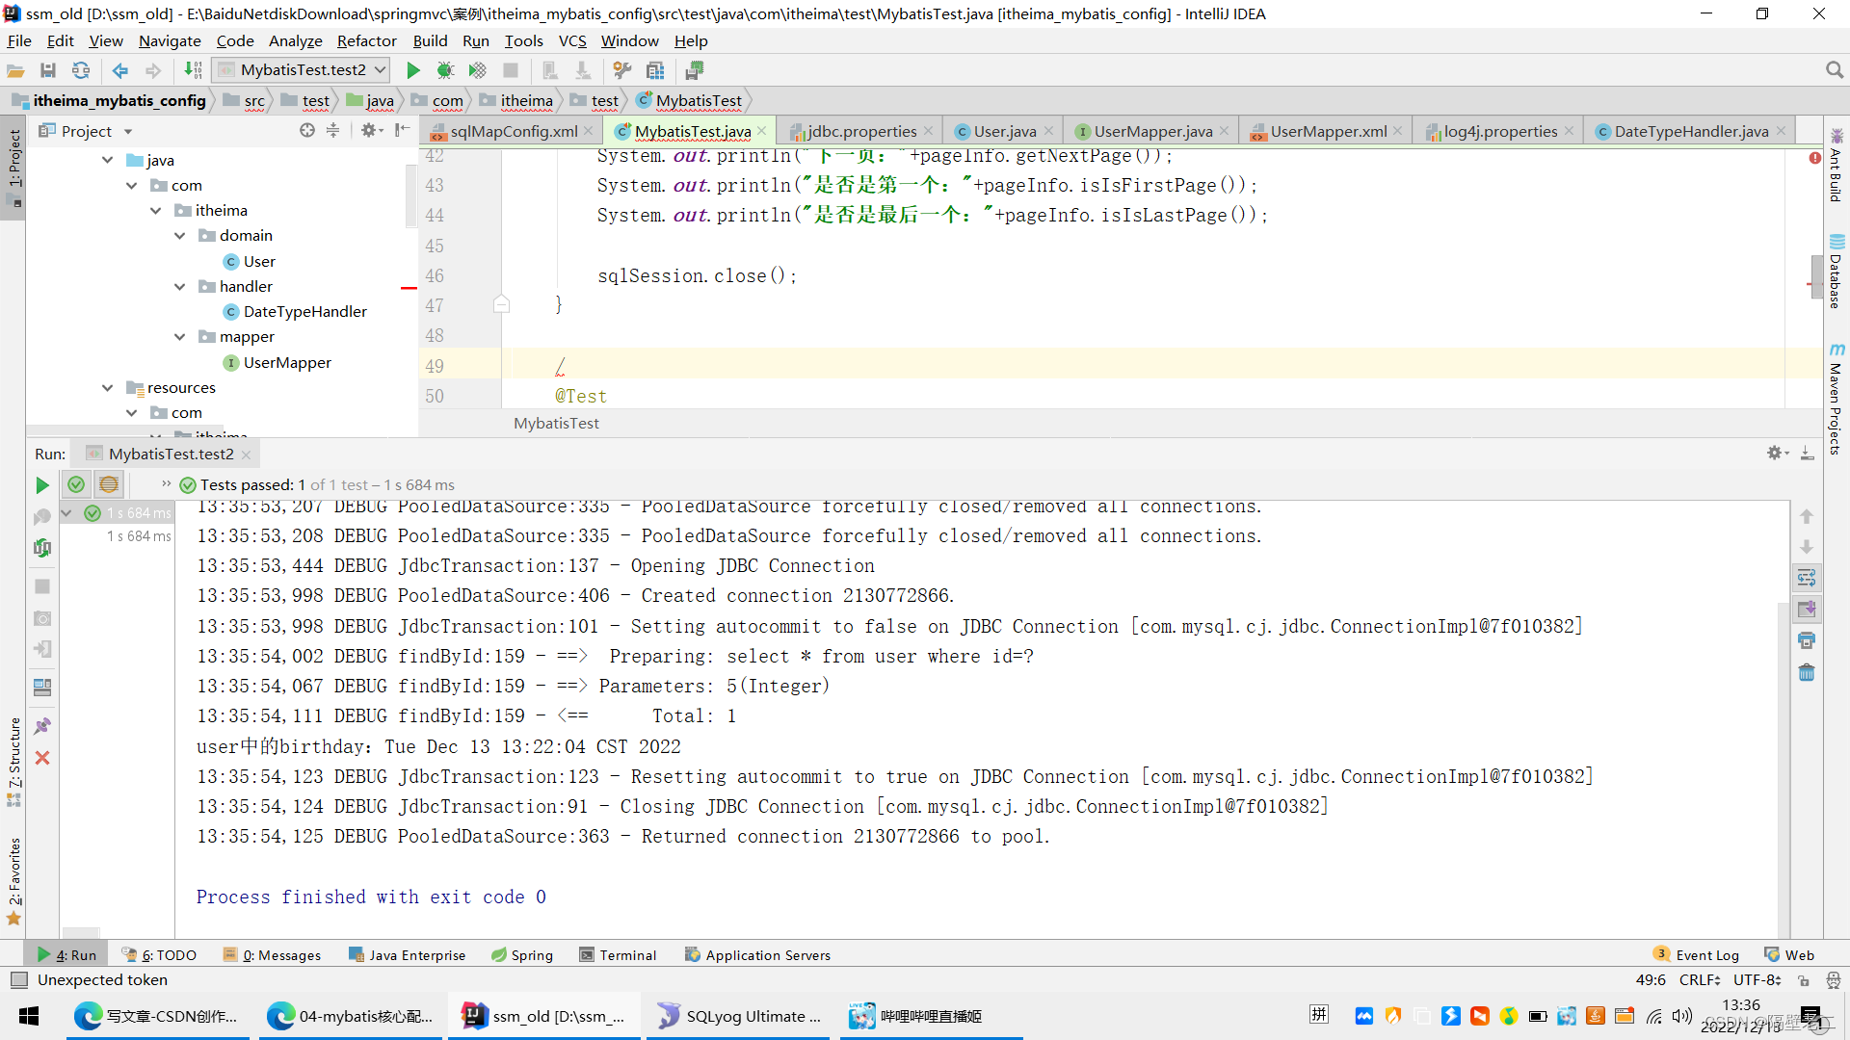Click the Debug bug icon in toolbar
1850x1040 pixels.
click(445, 70)
